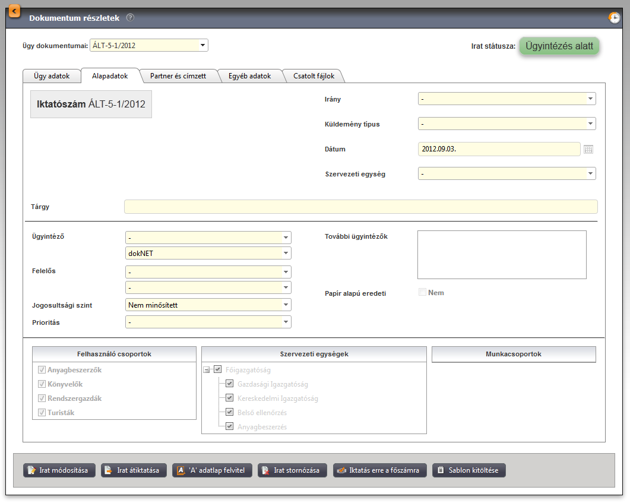Toggle the Turisták group checkbox
The width and height of the screenshot is (630, 503).
[42, 412]
